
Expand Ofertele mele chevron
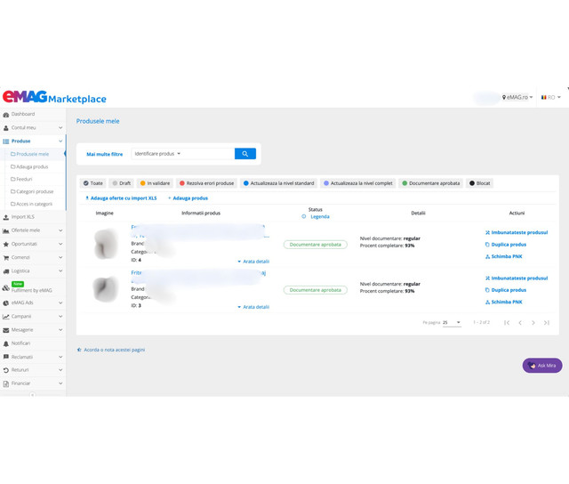tap(60, 230)
